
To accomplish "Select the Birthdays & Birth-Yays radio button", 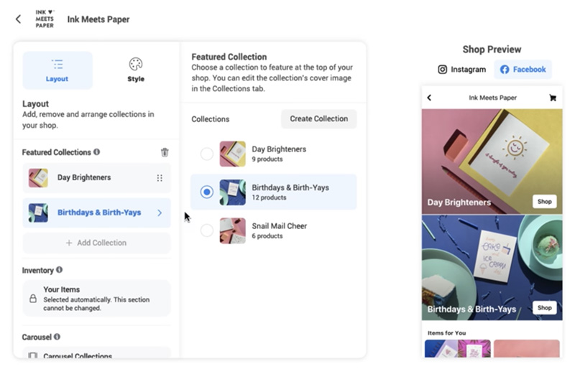I will pyautogui.click(x=207, y=192).
